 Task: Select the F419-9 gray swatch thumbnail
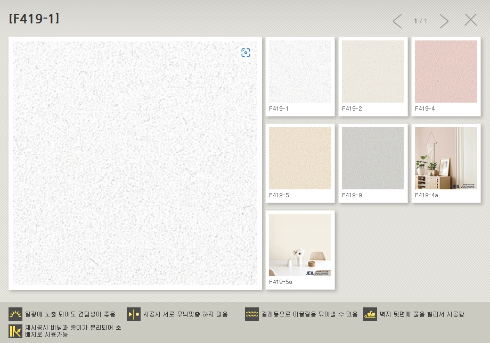point(373,158)
